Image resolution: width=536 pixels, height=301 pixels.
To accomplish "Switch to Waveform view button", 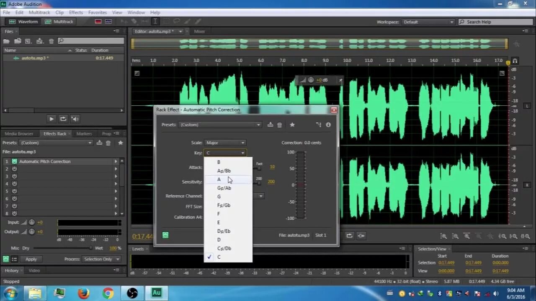I will coord(23,22).
